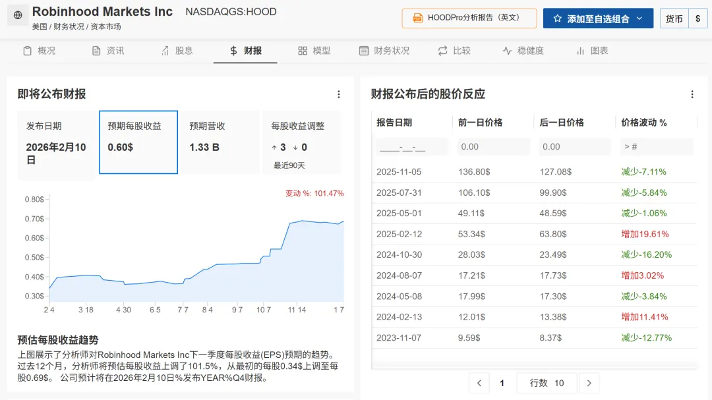This screenshot has height=400, width=712.
Task: Sort by 前一日价格 column header
Action: [480, 123]
